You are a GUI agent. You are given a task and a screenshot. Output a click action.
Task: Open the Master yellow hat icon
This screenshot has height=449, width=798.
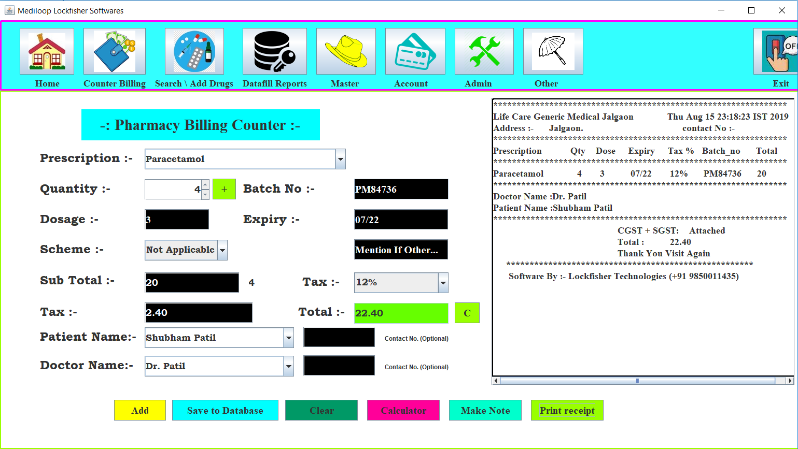346,51
